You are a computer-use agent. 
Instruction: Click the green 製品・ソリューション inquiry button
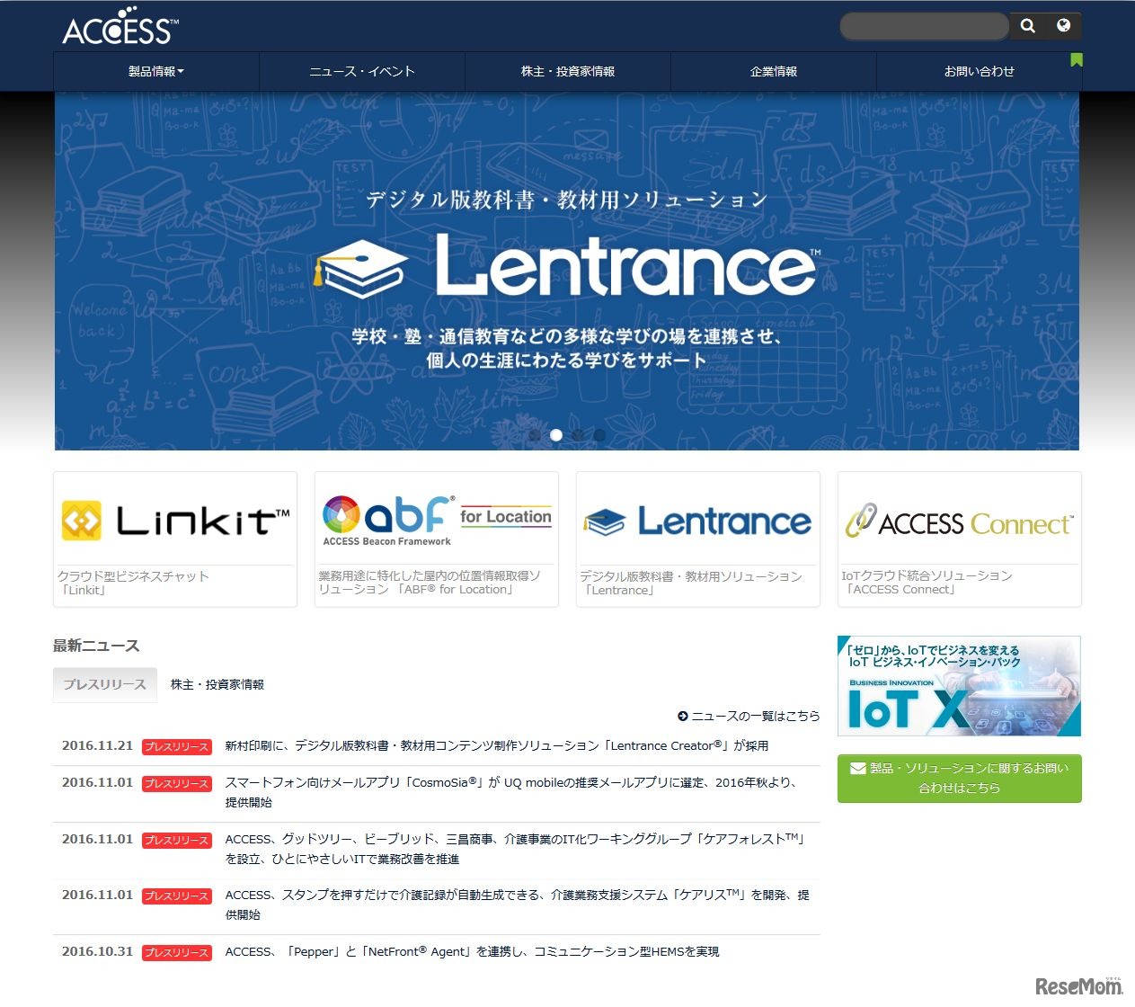coord(959,778)
